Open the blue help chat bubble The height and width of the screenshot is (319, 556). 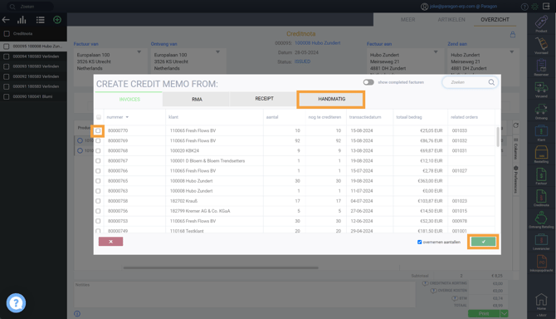point(16,303)
